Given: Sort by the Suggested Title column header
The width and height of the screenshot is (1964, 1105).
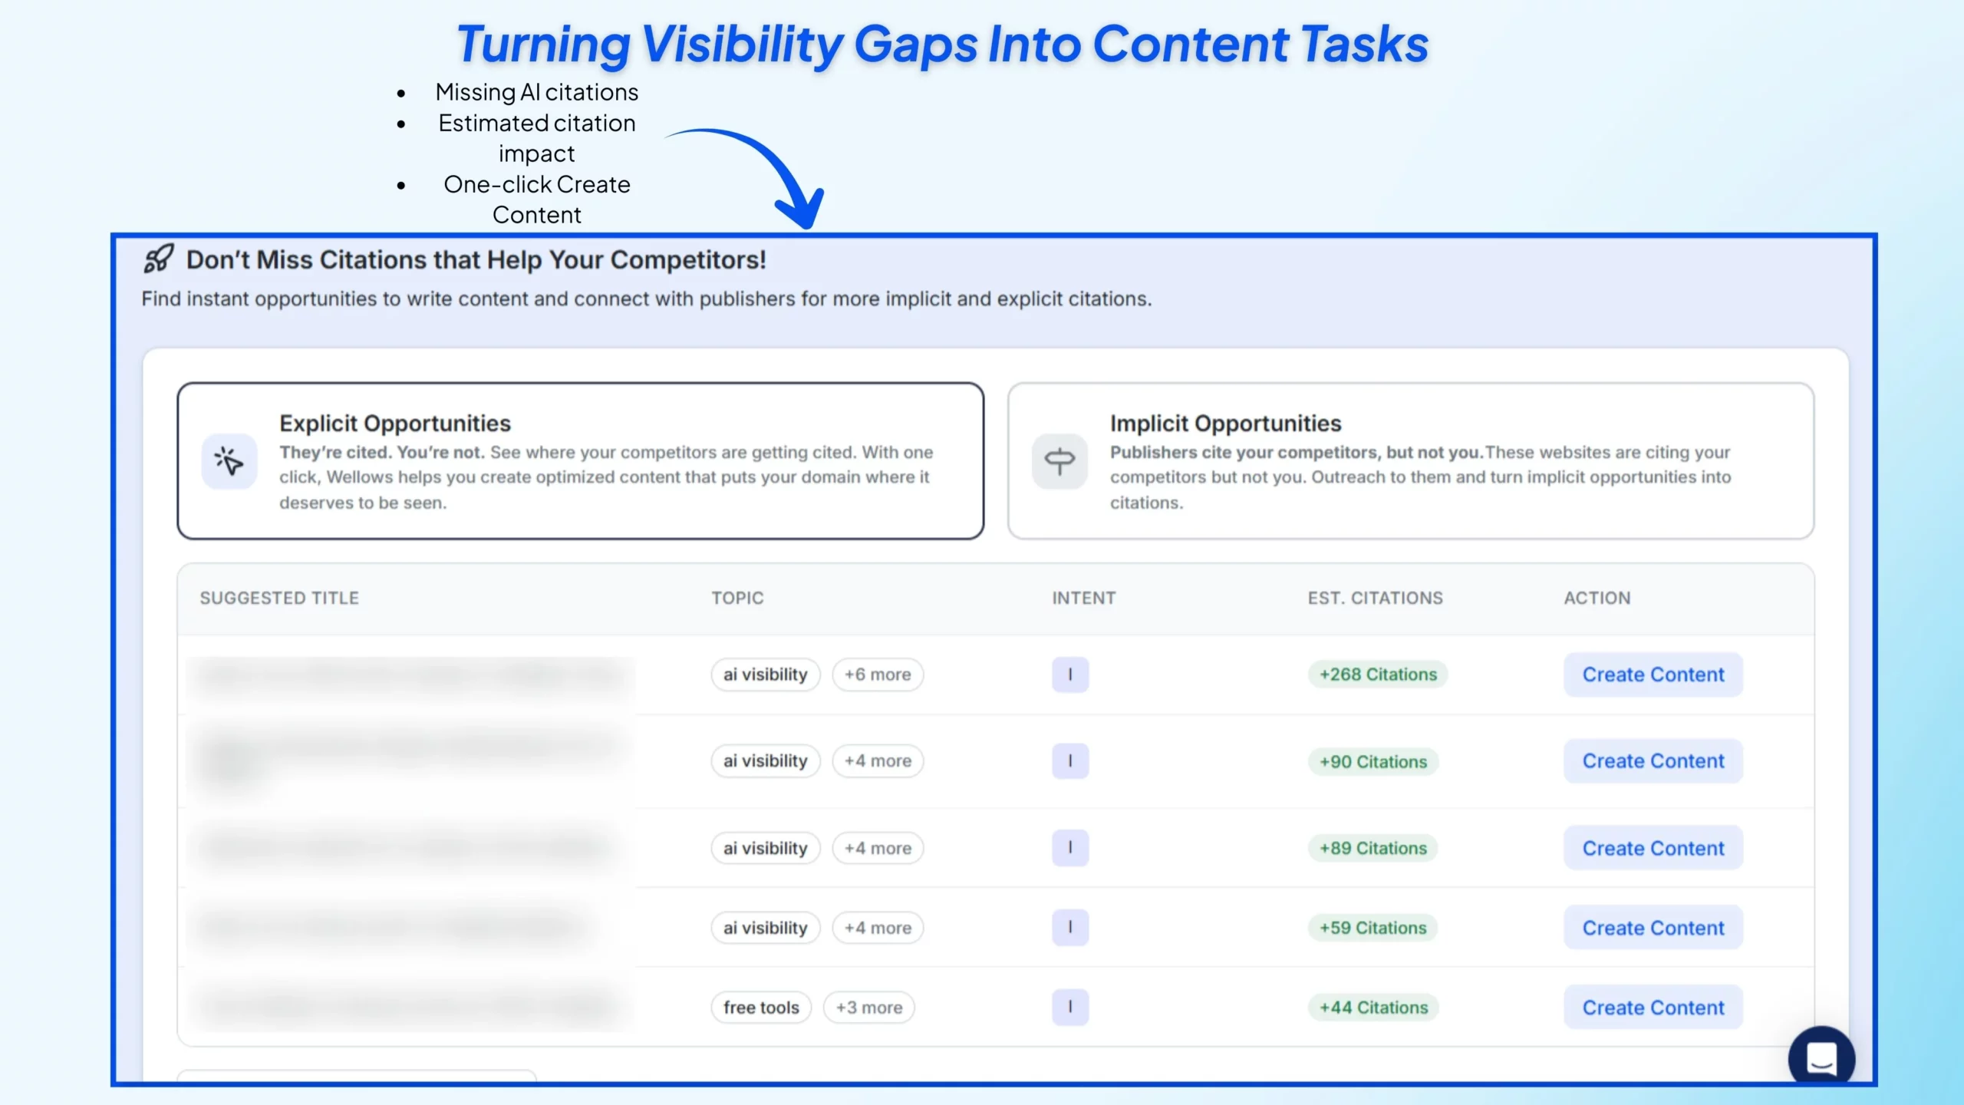Looking at the screenshot, I should coord(279,598).
